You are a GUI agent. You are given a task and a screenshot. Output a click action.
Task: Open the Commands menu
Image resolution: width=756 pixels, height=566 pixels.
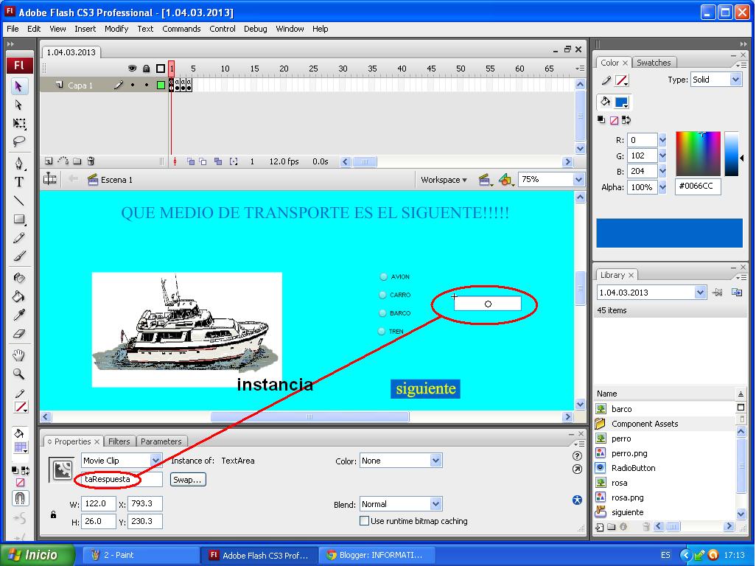(181, 29)
